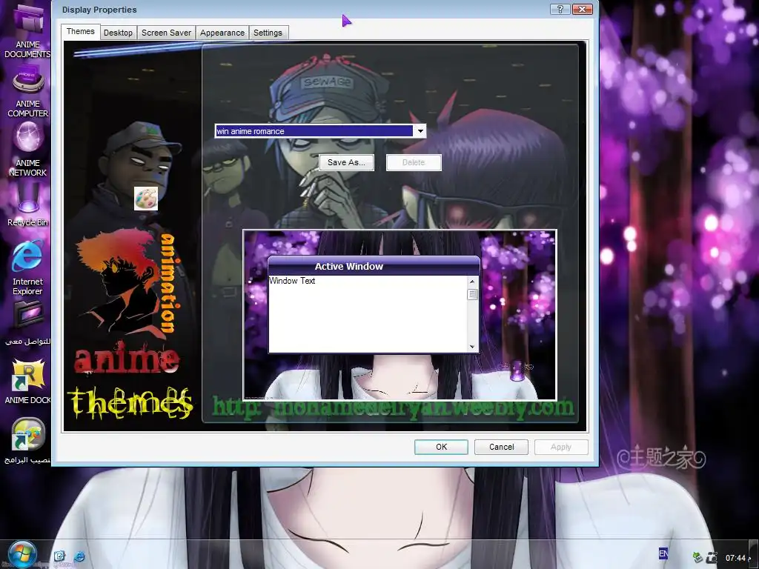Screen dimensions: 759x569
Task: Confirm with the OK button
Action: tap(441, 447)
